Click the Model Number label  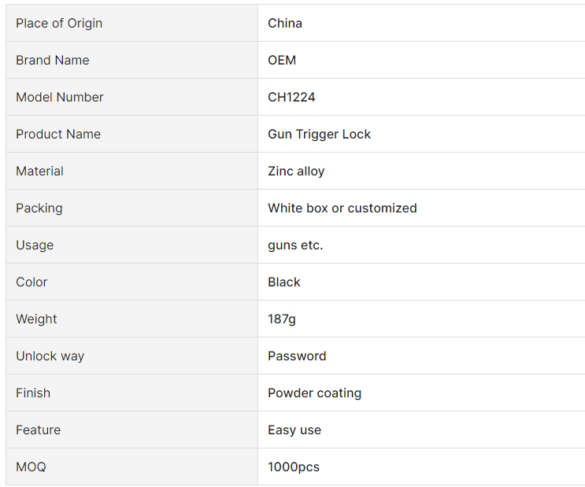click(x=60, y=97)
